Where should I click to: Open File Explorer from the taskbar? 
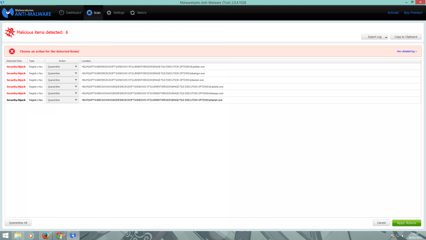click(18, 235)
